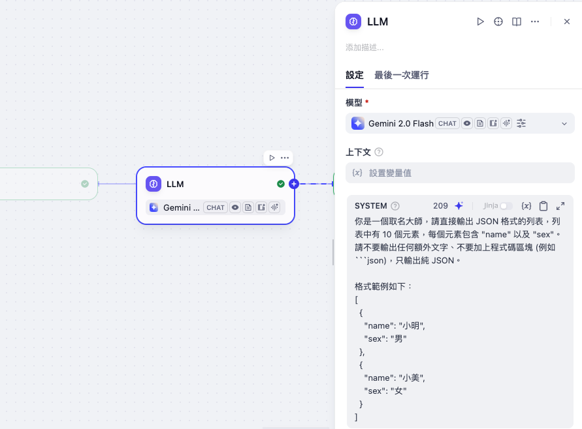Click the locate-node crosshair icon
This screenshot has width=582, height=429.
click(498, 22)
